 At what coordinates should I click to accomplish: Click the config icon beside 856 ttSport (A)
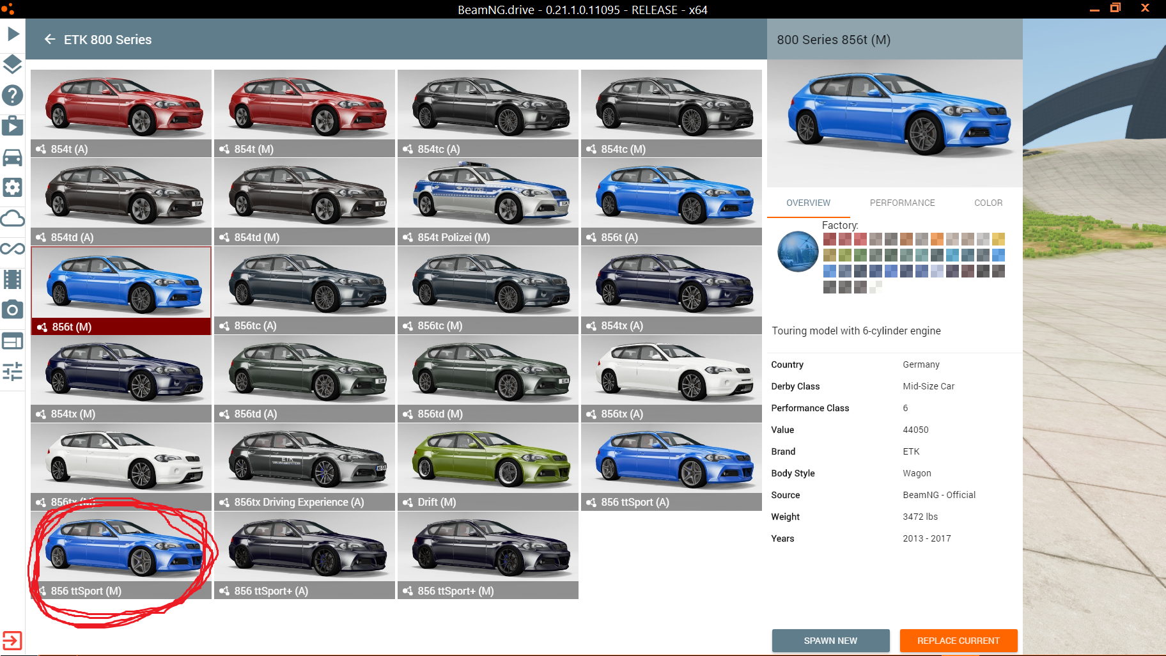(591, 503)
